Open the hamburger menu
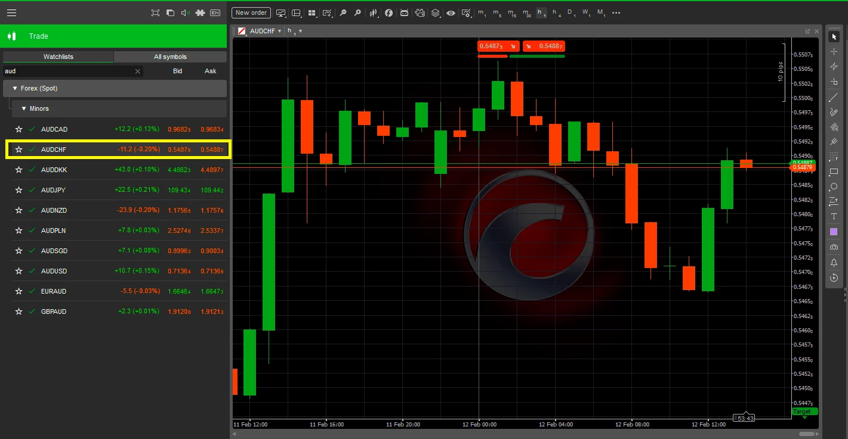Screen dimensions: 848x439 coord(11,13)
